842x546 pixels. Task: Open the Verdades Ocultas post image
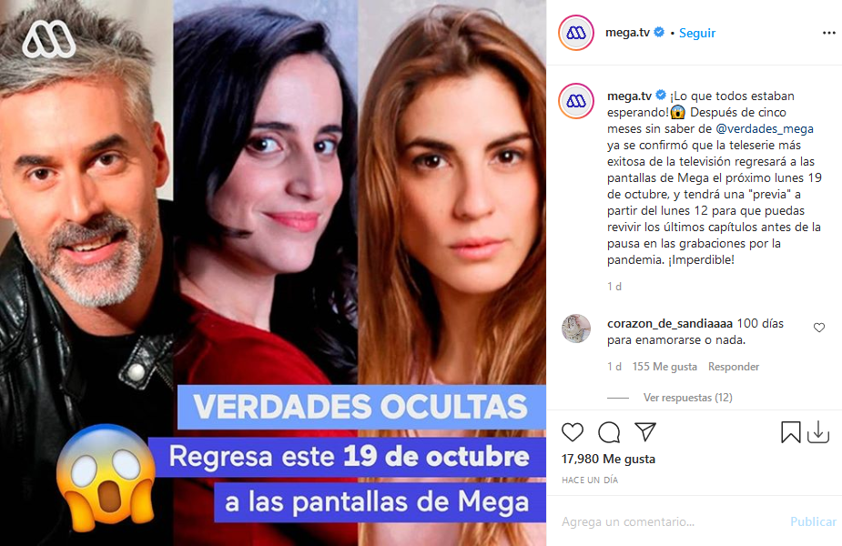pos(273,273)
